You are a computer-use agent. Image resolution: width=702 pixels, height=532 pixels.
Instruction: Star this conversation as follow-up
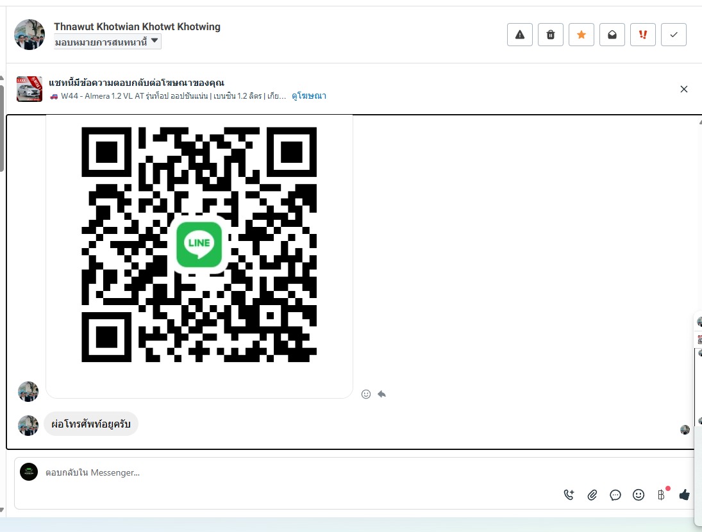(x=581, y=35)
